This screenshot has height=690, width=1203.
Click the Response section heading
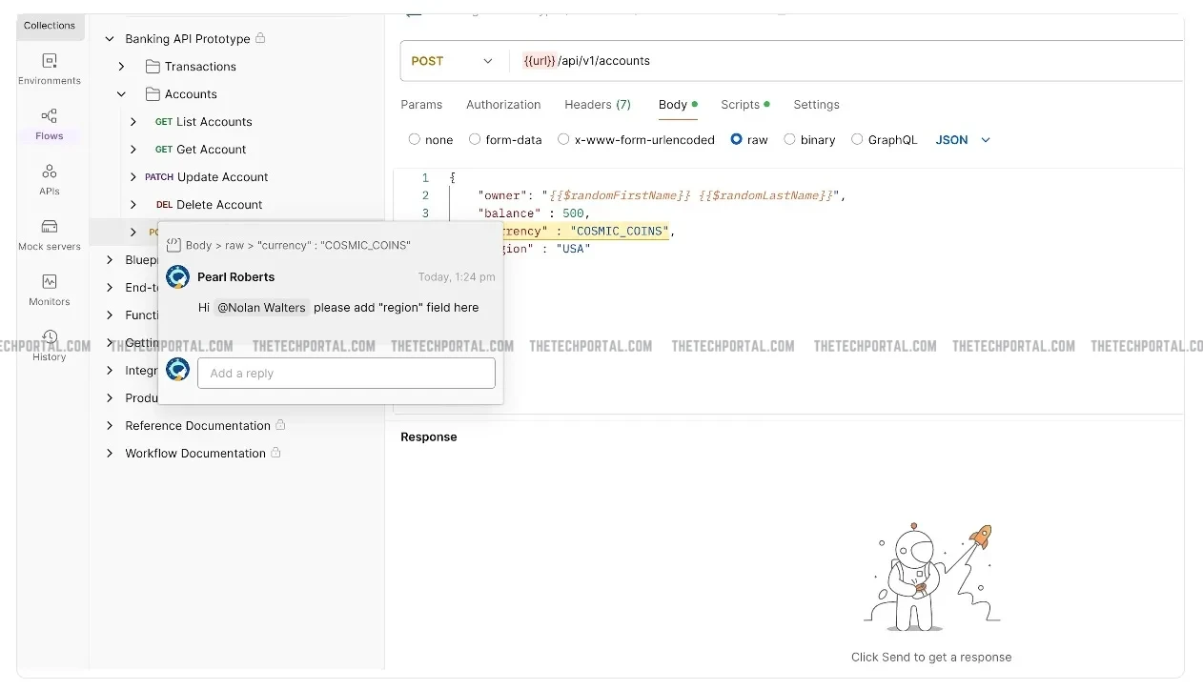point(429,436)
